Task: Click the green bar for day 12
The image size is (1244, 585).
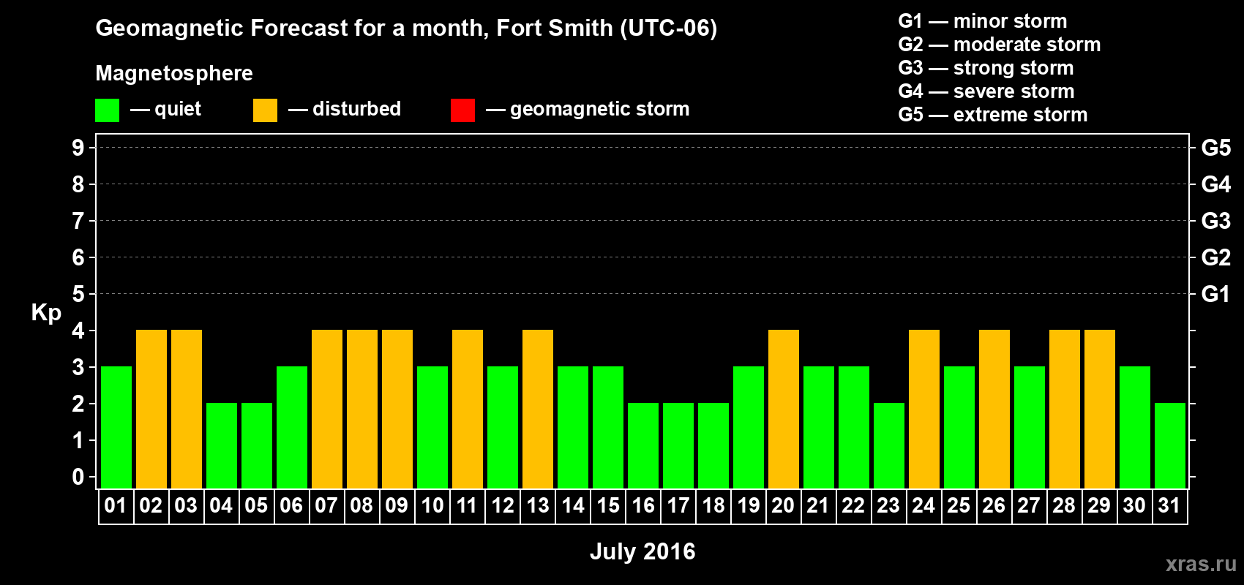Action: [x=503, y=428]
